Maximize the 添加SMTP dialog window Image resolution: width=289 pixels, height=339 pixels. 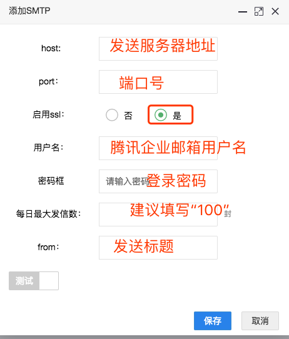pos(259,11)
